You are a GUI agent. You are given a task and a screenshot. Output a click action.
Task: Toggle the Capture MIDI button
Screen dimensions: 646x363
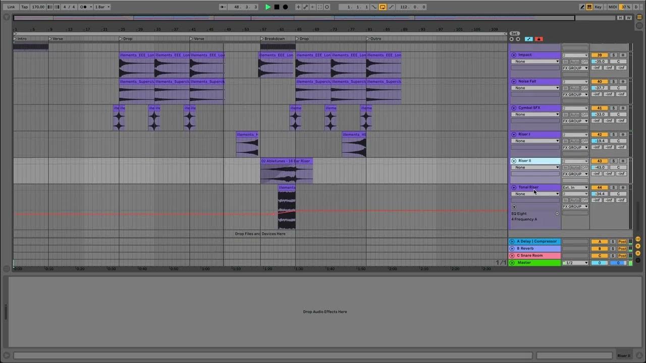(319, 7)
